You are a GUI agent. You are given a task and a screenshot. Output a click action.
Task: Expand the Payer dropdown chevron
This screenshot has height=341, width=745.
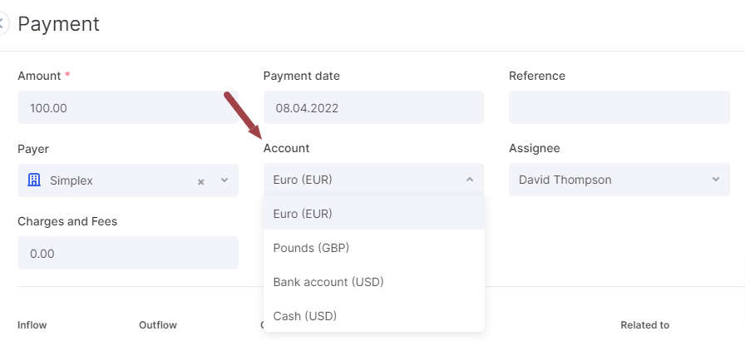(x=224, y=180)
